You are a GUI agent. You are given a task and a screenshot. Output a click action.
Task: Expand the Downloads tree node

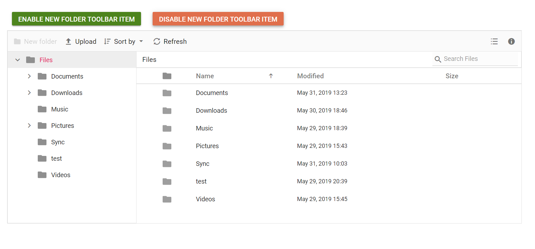click(x=29, y=93)
